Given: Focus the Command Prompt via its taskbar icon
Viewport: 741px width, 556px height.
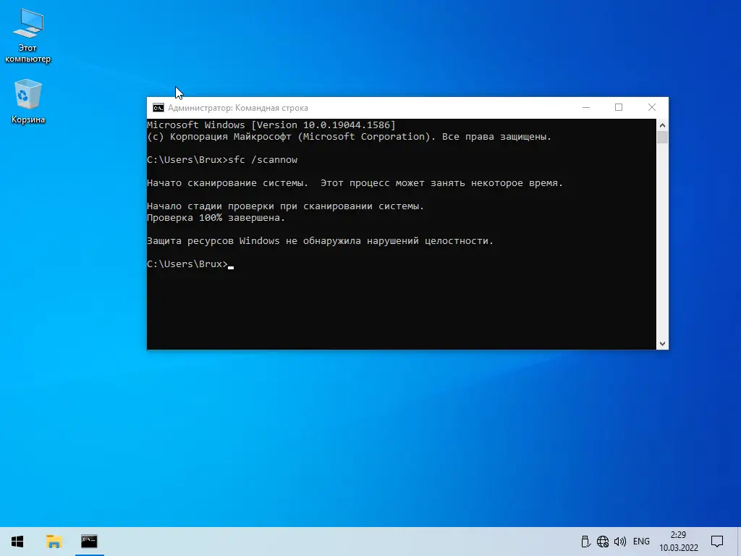Looking at the screenshot, I should point(89,541).
